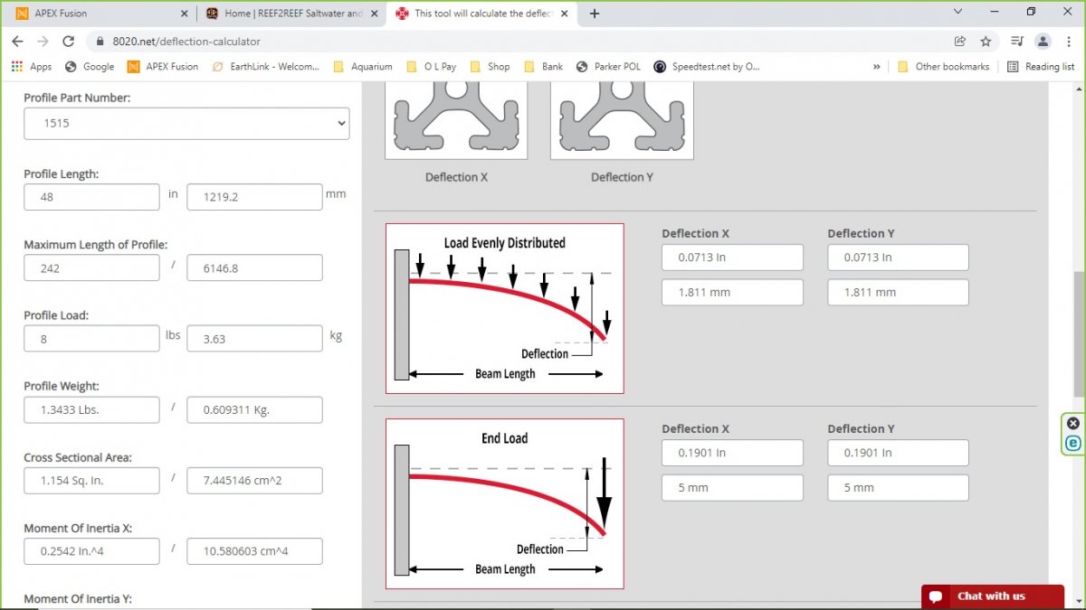The height and width of the screenshot is (610, 1086).
Task: Go back to the previous page
Action: (x=17, y=42)
